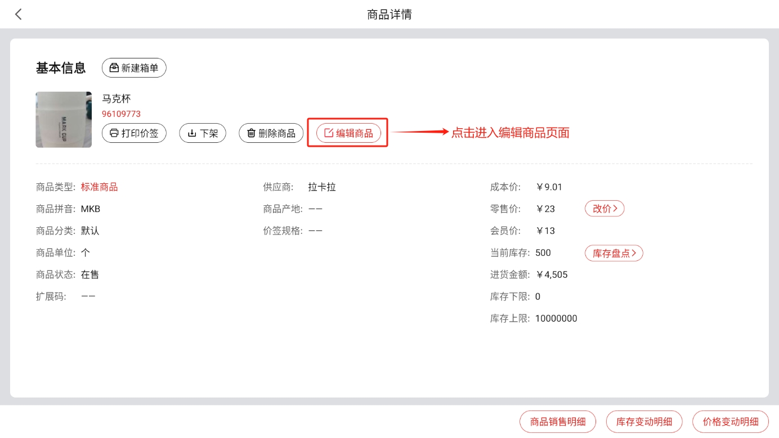Click the download icon in 下架
This screenshot has width=779, height=438.
[192, 133]
